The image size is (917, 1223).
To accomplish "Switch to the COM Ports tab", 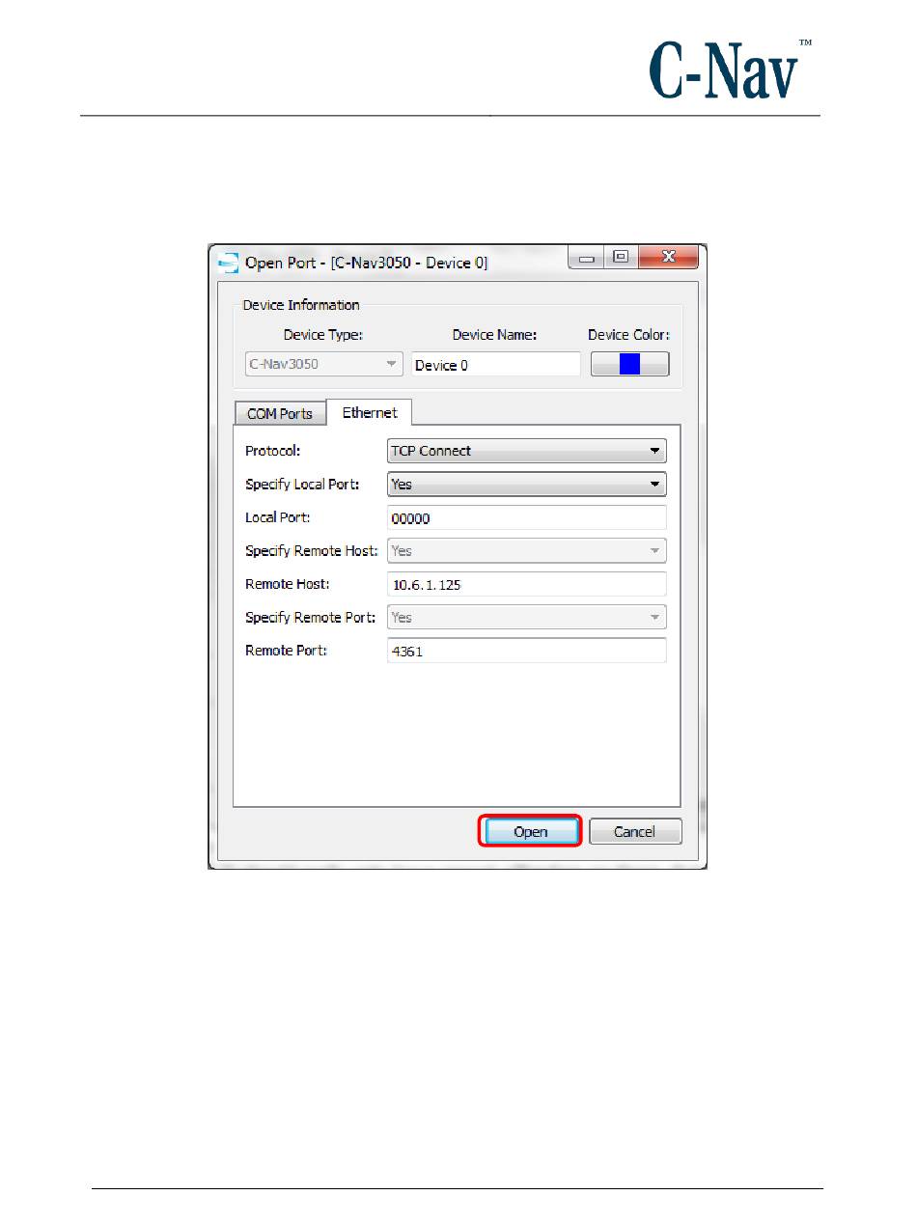I will 280,413.
